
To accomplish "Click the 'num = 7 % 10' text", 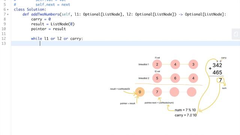I will coord(185,110).
